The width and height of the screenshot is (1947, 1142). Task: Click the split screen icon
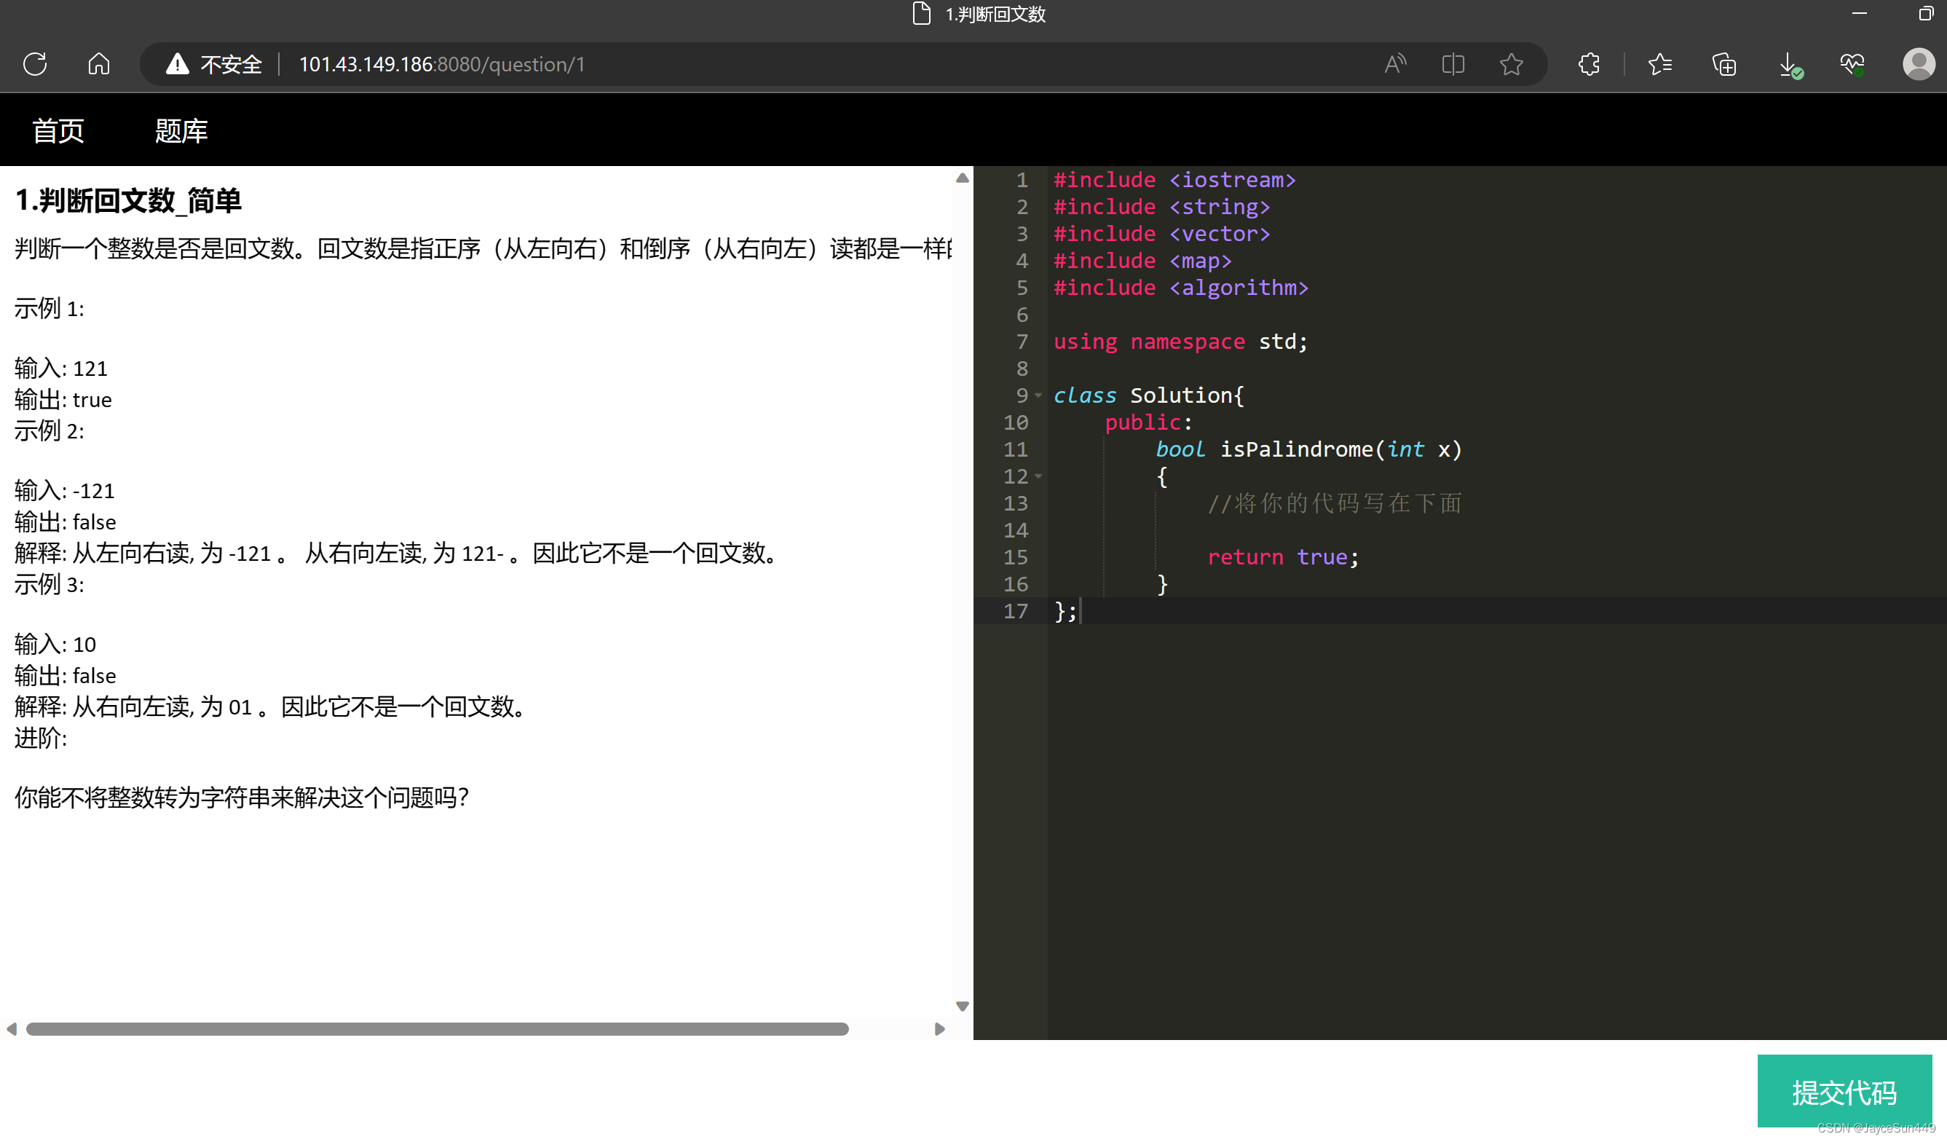coord(1453,64)
